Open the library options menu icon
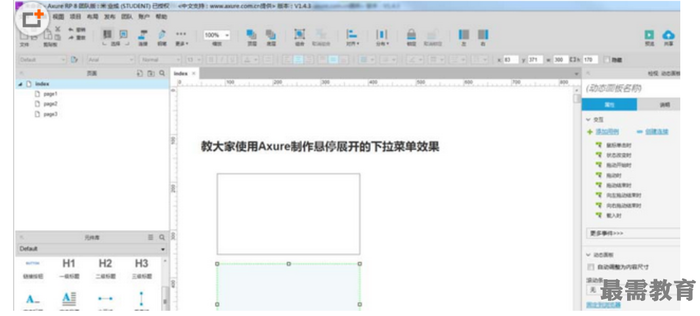The height and width of the screenshot is (316, 700). coord(150,237)
